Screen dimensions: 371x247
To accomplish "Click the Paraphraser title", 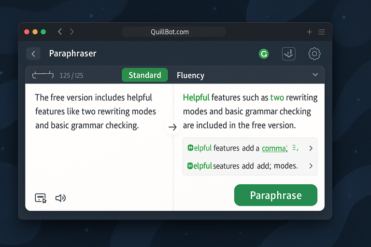I will (x=72, y=54).
